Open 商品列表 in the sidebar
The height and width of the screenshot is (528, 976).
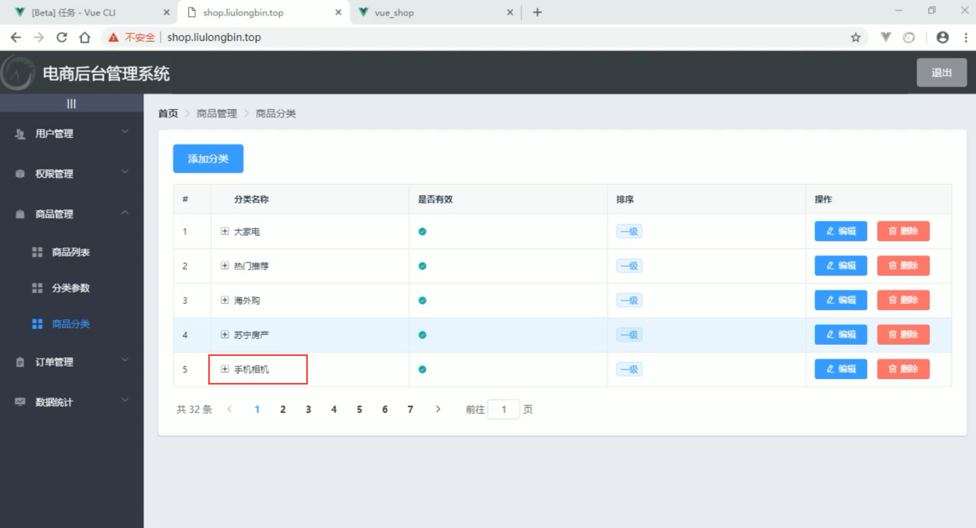coord(70,252)
